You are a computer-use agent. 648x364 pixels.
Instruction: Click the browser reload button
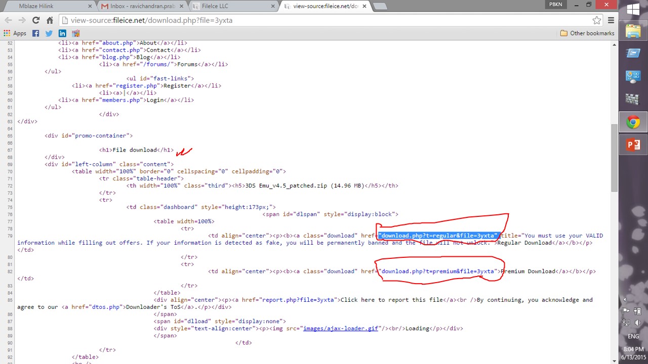tap(35, 20)
